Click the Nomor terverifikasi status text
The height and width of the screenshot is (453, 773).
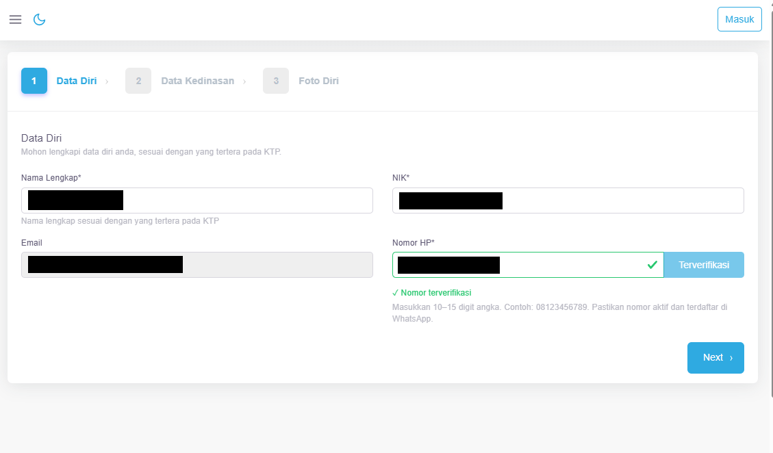(432, 293)
